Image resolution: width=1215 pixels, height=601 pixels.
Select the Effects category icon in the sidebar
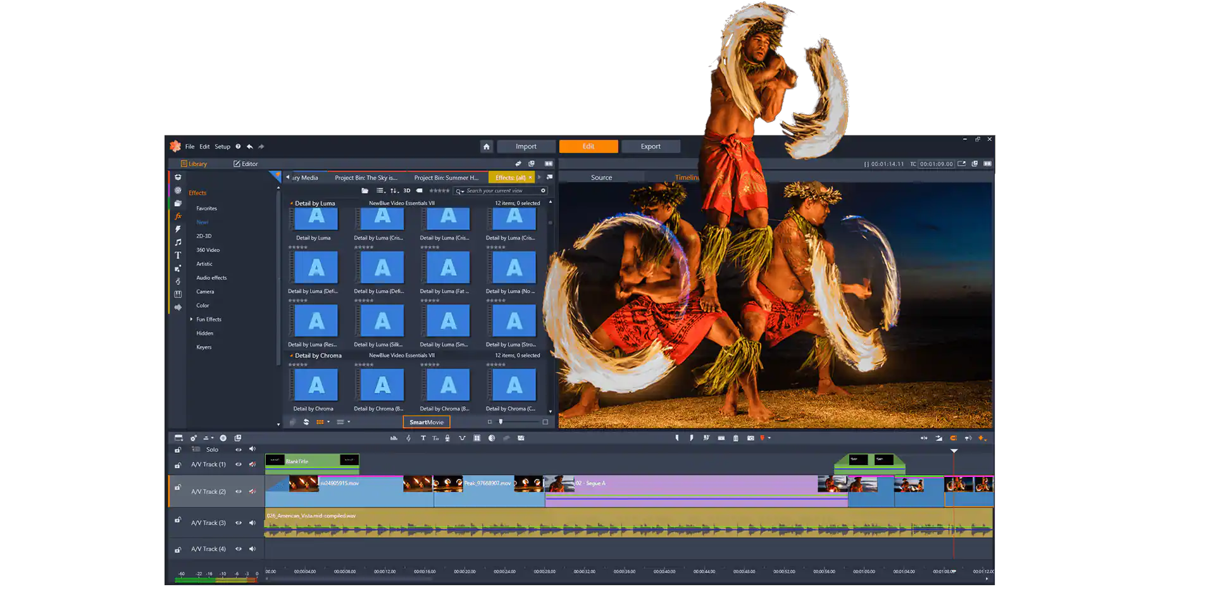pos(178,216)
